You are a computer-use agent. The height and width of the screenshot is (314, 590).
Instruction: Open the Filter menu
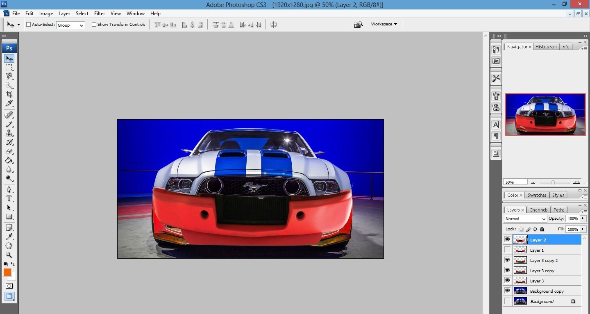tap(100, 14)
